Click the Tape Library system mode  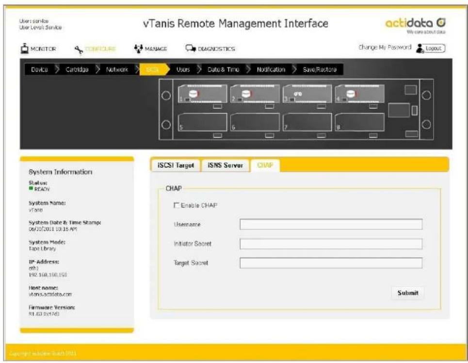tap(42, 248)
